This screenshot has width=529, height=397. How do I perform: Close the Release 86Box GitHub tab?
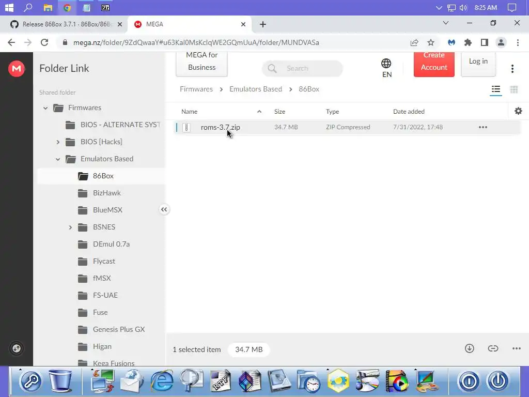[x=119, y=24]
